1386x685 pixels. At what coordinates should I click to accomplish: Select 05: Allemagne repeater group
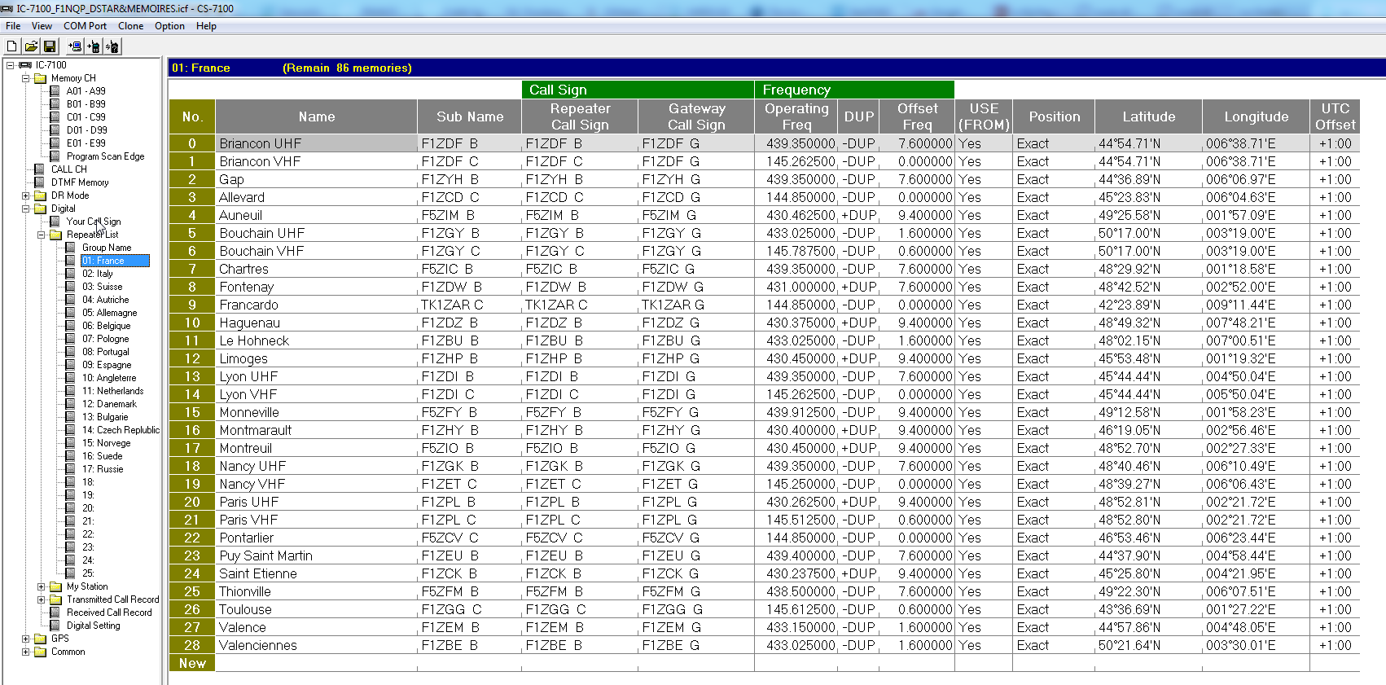click(109, 313)
